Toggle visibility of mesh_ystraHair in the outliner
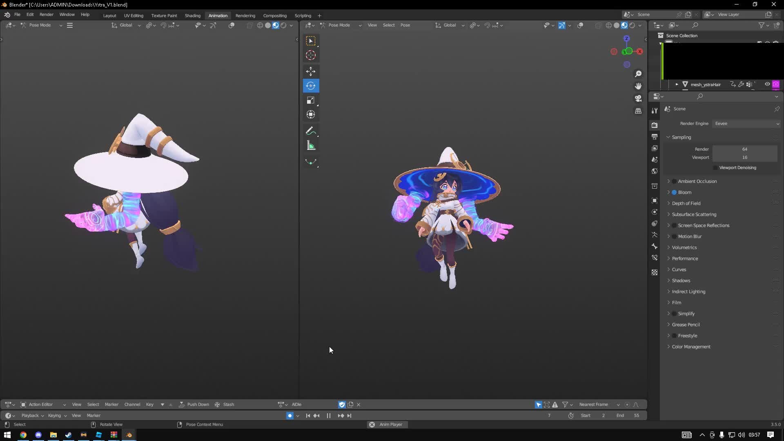Viewport: 784px width, 441px height. [x=768, y=84]
